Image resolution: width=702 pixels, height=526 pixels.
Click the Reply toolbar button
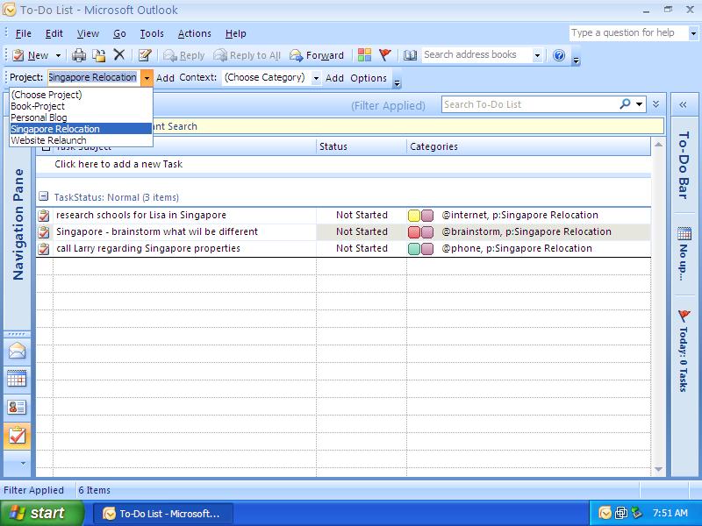(x=184, y=55)
